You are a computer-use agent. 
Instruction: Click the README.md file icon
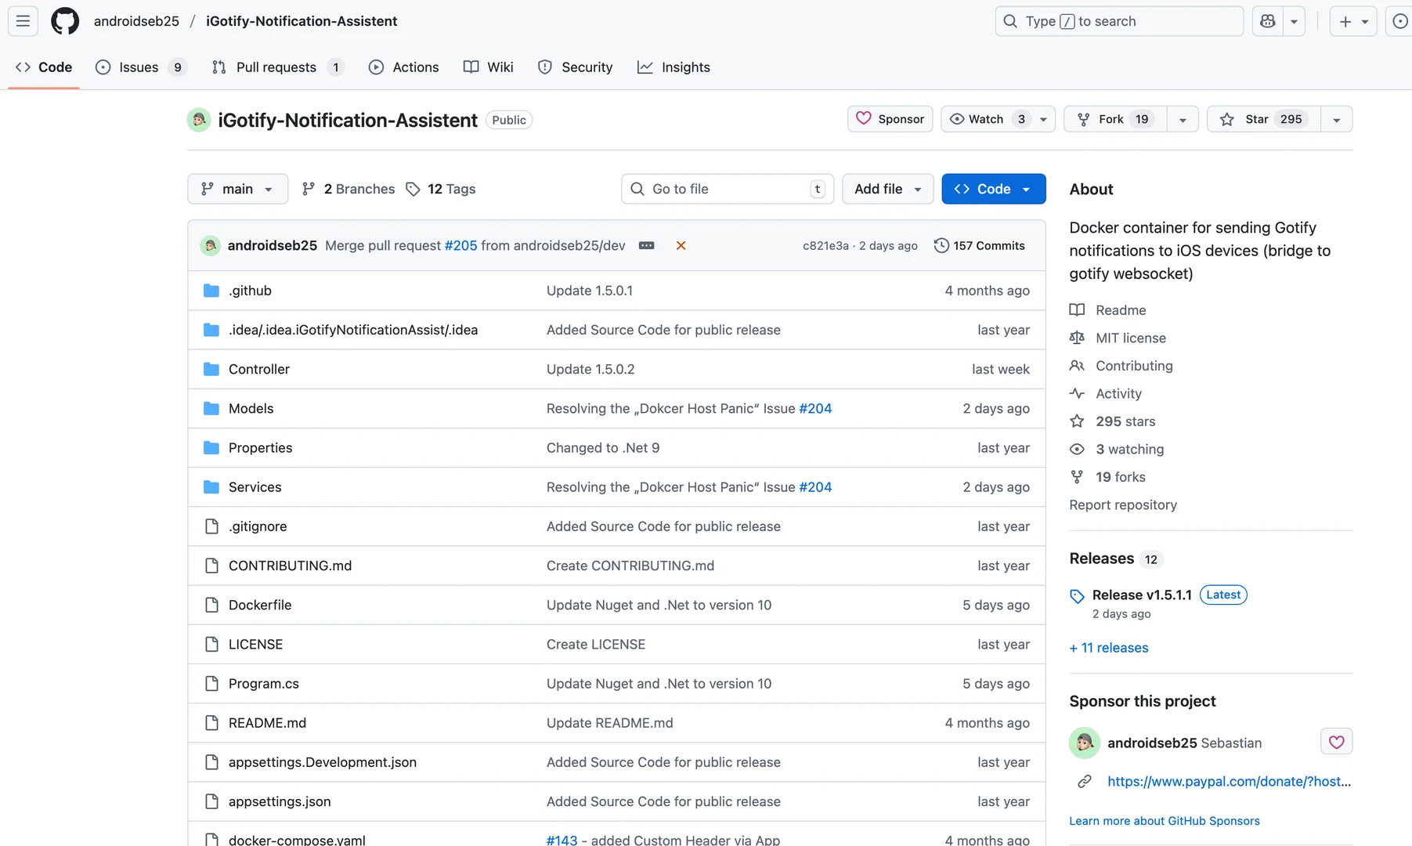[x=211, y=722]
